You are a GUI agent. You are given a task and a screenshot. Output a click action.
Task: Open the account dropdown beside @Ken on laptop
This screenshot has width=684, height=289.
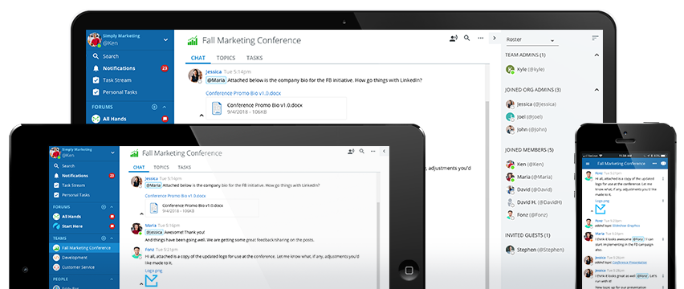click(165, 39)
